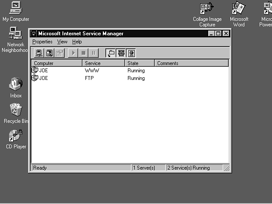This screenshot has width=272, height=204.
Task: Toggle the Gopher services view filter
Action: 121,53
